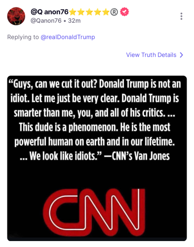Open the @realDonaldTrump mention link
Screen dimensions: 194x247
pyautogui.click(x=68, y=37)
